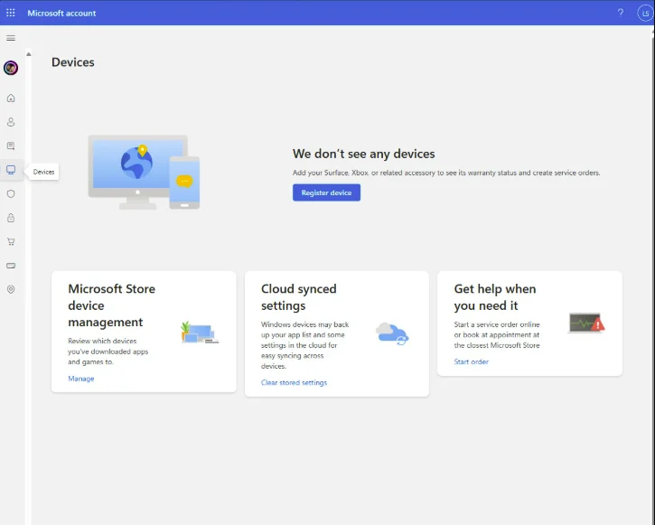
Task: Open the help question mark icon
Action: (621, 13)
